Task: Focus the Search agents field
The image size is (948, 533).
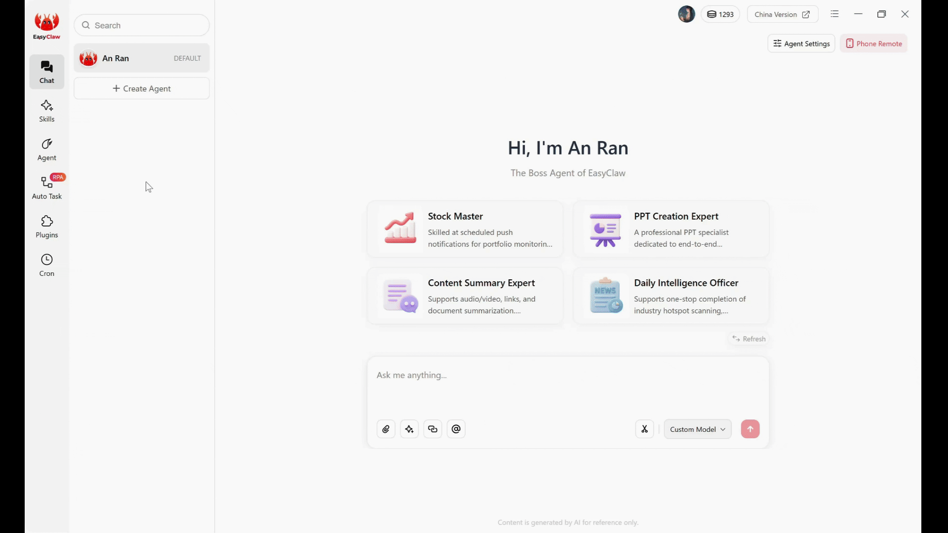Action: click(142, 25)
